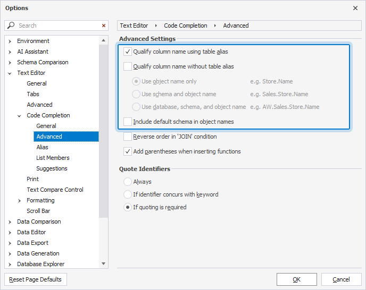
Task: Click Advanced in breadcrumb
Action: coord(236,25)
